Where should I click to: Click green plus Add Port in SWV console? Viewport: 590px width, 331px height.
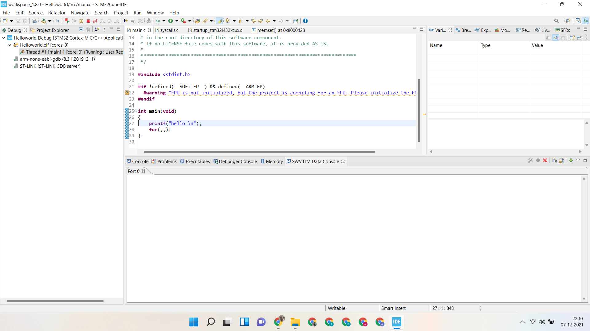pyautogui.click(x=571, y=160)
